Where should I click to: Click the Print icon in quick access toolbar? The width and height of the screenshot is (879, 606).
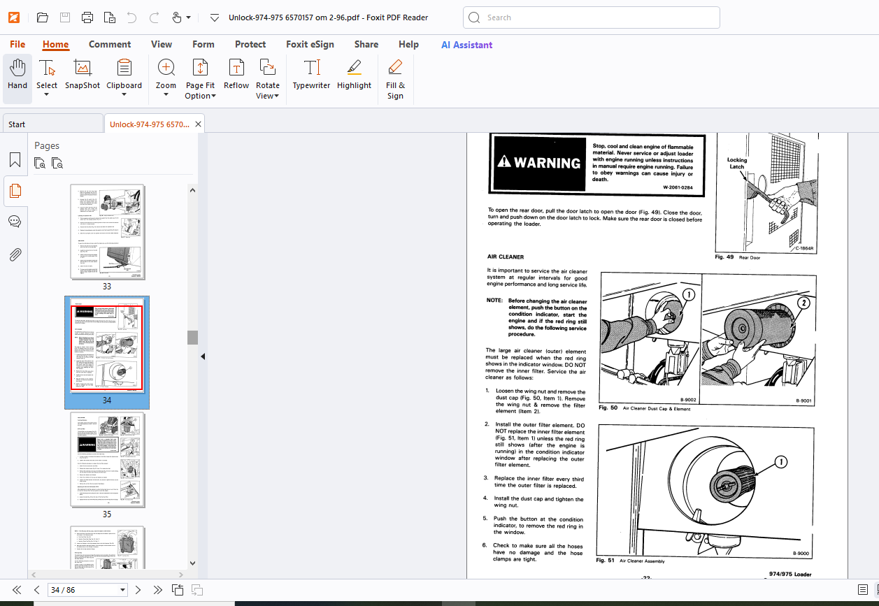[87, 17]
